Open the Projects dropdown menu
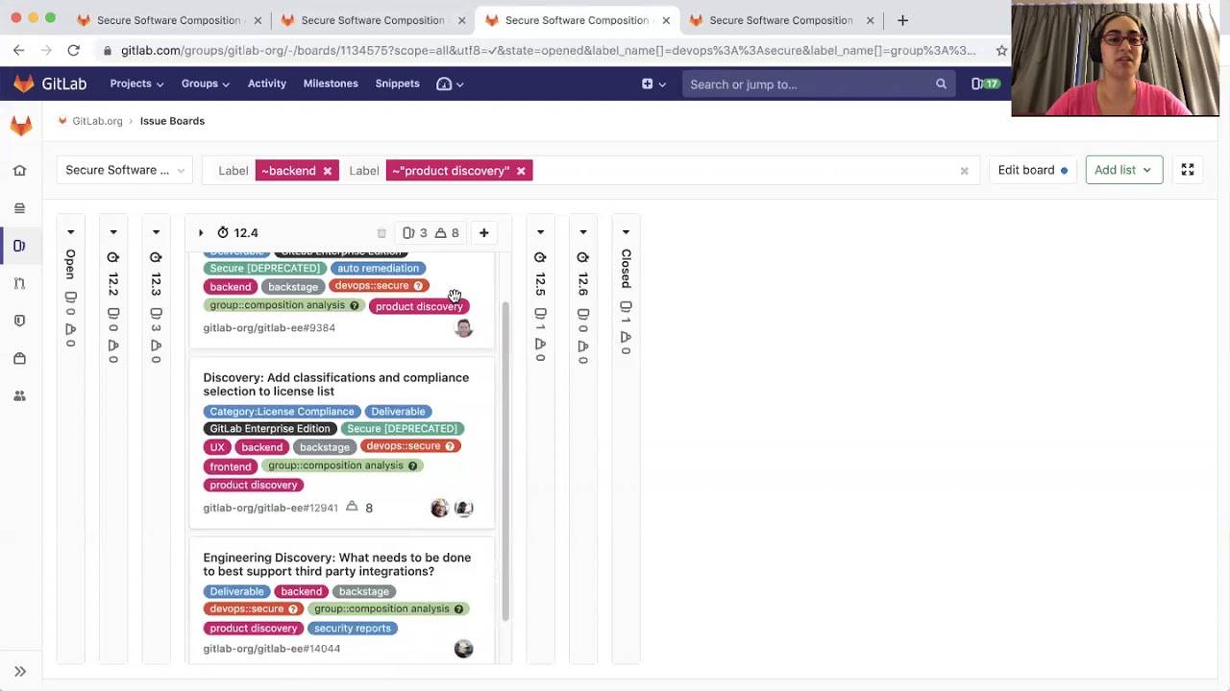1230x691 pixels. point(136,83)
